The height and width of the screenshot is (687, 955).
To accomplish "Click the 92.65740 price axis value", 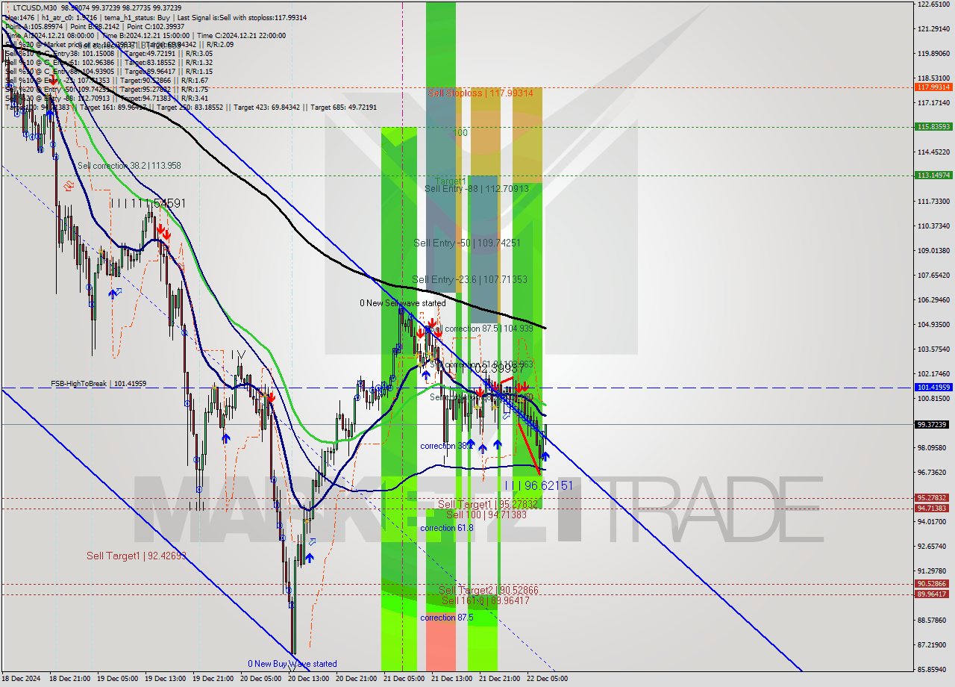I will pos(933,547).
